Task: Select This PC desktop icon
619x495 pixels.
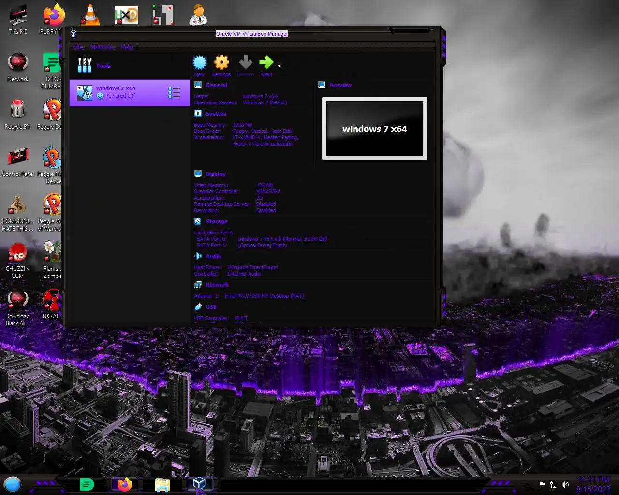Action: tap(18, 20)
